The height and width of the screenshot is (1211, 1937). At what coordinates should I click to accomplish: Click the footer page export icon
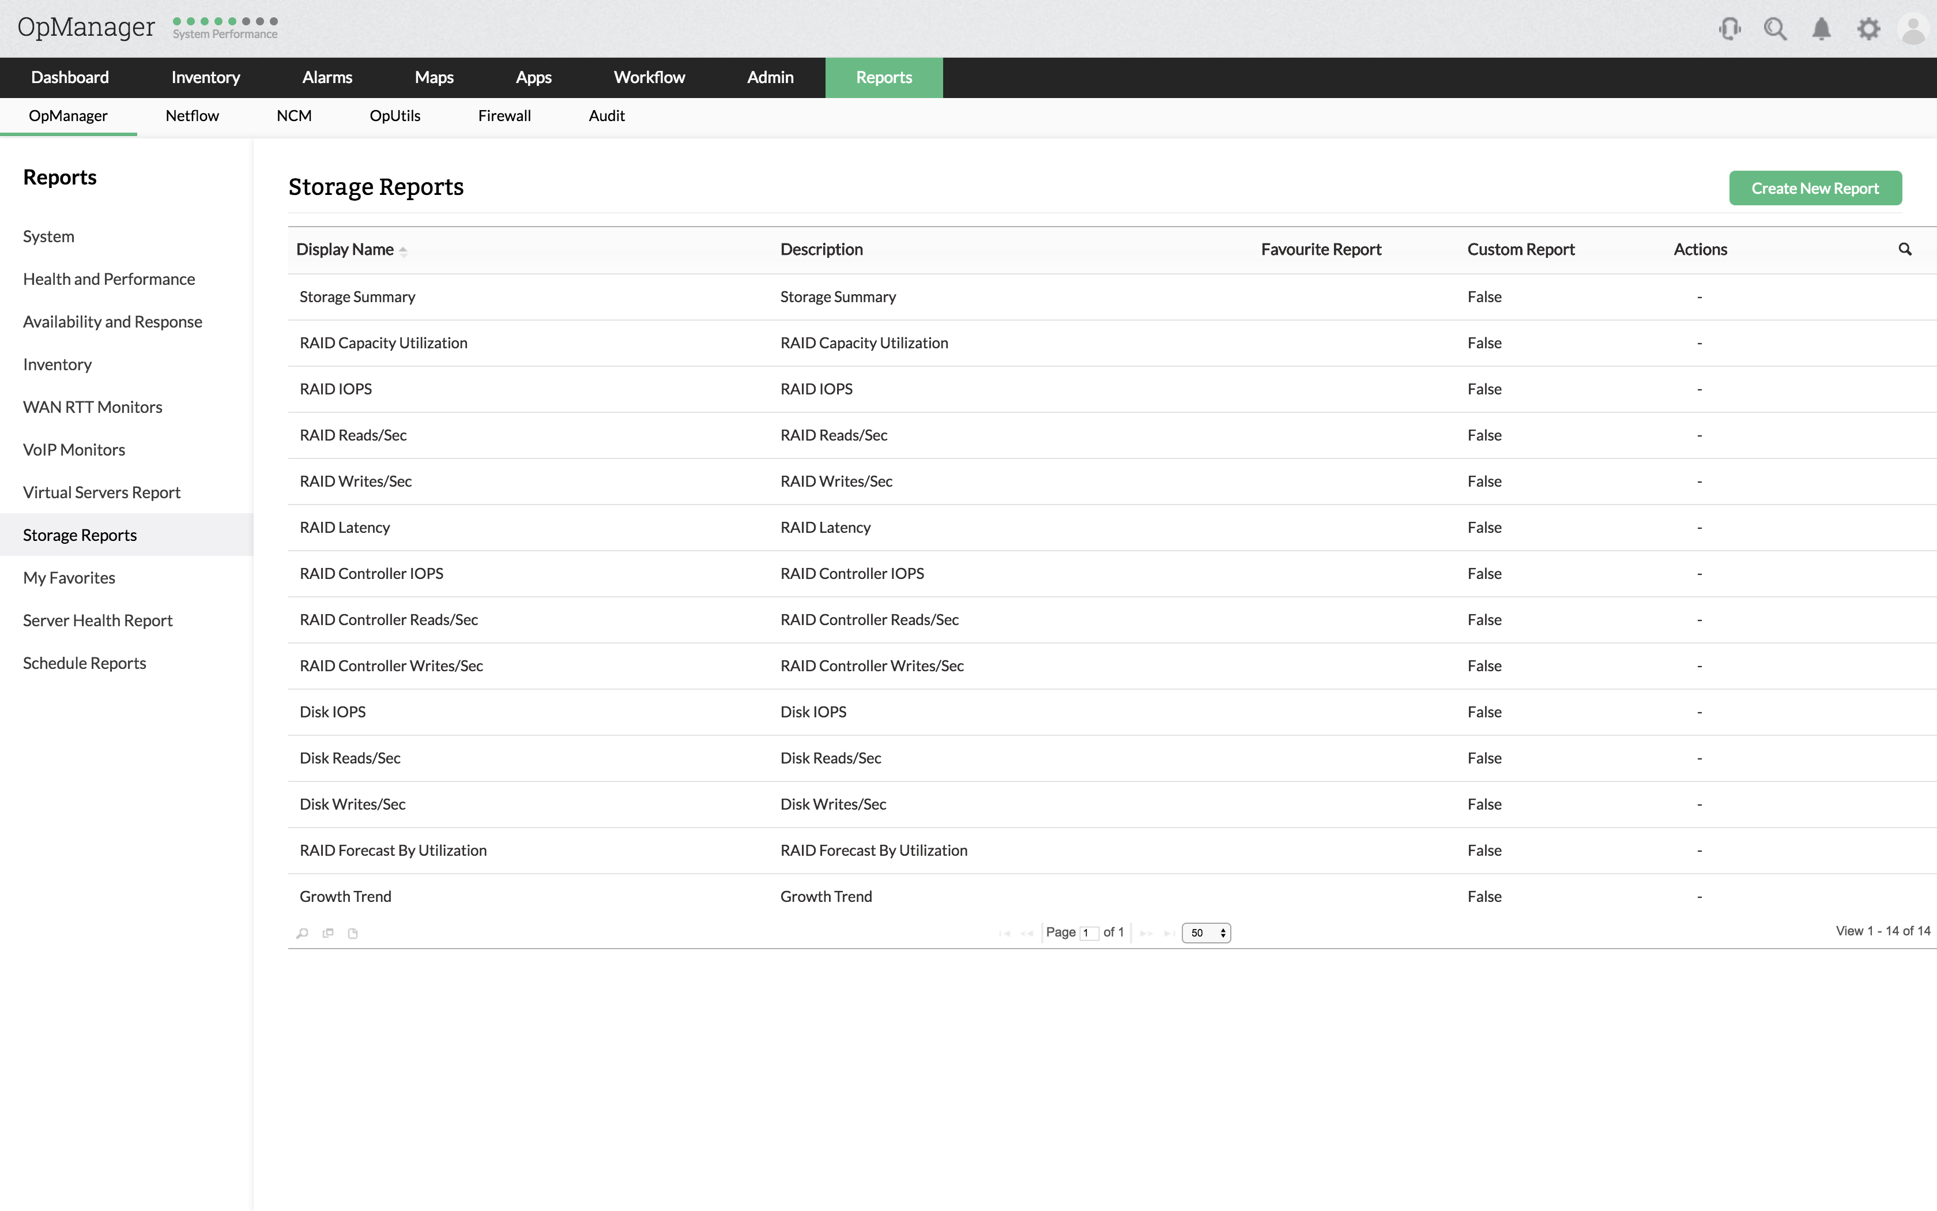click(x=353, y=933)
